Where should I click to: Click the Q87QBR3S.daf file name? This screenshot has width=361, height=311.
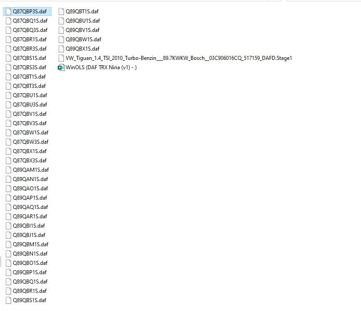pyautogui.click(x=30, y=49)
